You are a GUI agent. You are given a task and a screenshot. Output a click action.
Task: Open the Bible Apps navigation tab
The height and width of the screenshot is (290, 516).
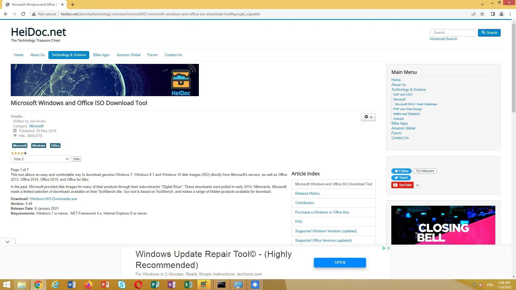click(101, 55)
